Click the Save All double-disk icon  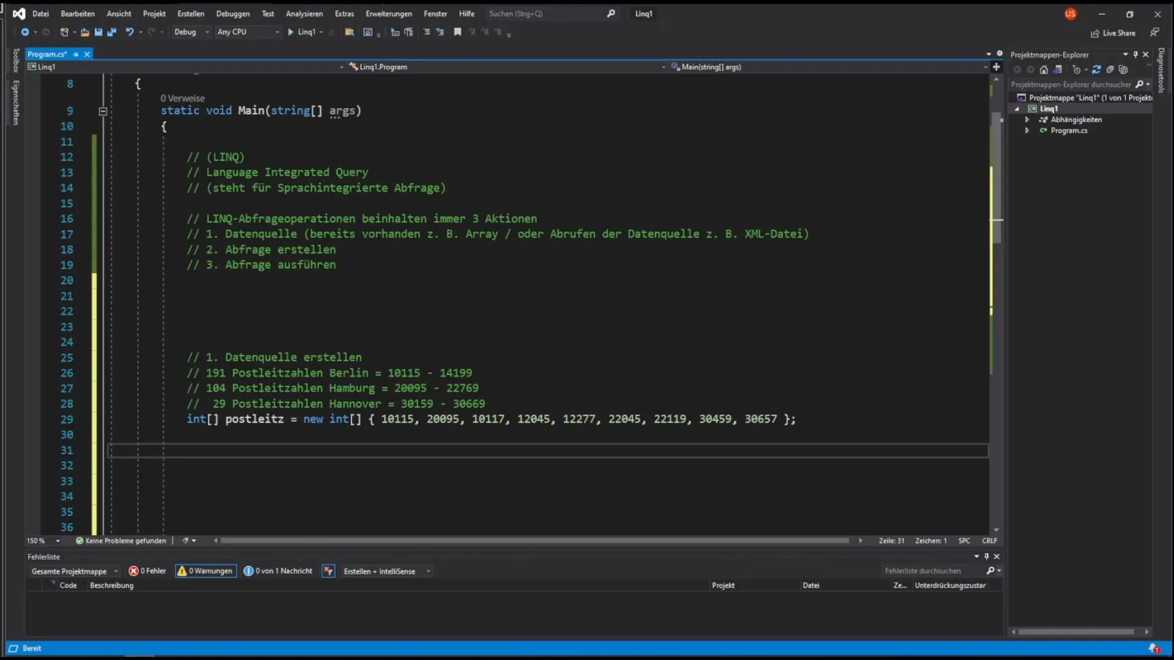pos(112,32)
